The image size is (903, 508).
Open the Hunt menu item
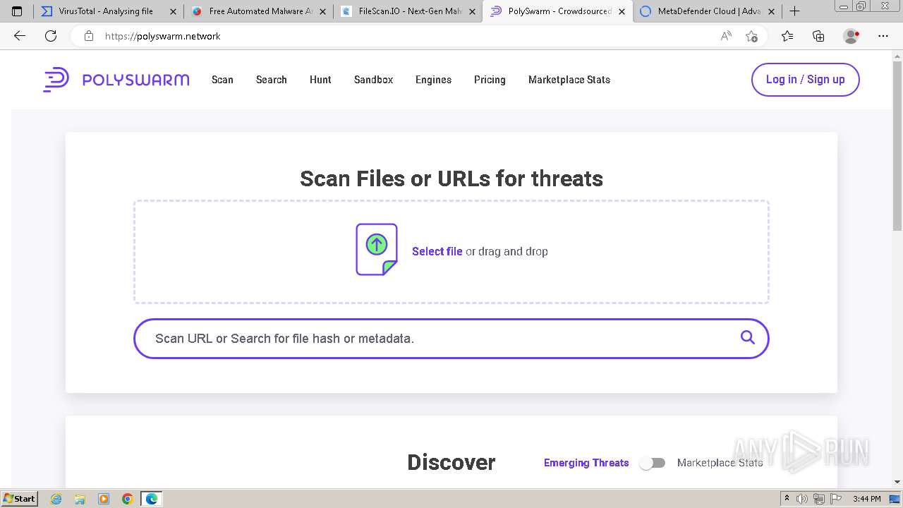pos(320,80)
